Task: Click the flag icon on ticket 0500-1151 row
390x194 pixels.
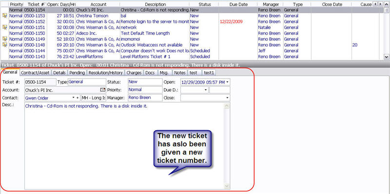Action: point(4,27)
